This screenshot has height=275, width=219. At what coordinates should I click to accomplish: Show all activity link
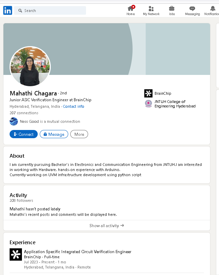point(107,225)
